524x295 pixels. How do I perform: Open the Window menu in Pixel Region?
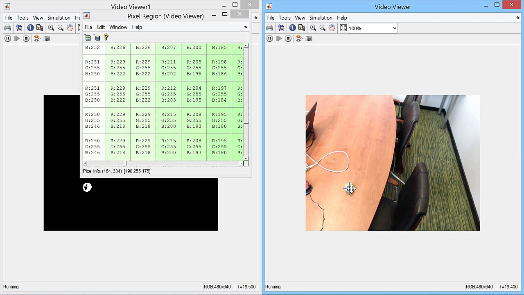click(118, 27)
